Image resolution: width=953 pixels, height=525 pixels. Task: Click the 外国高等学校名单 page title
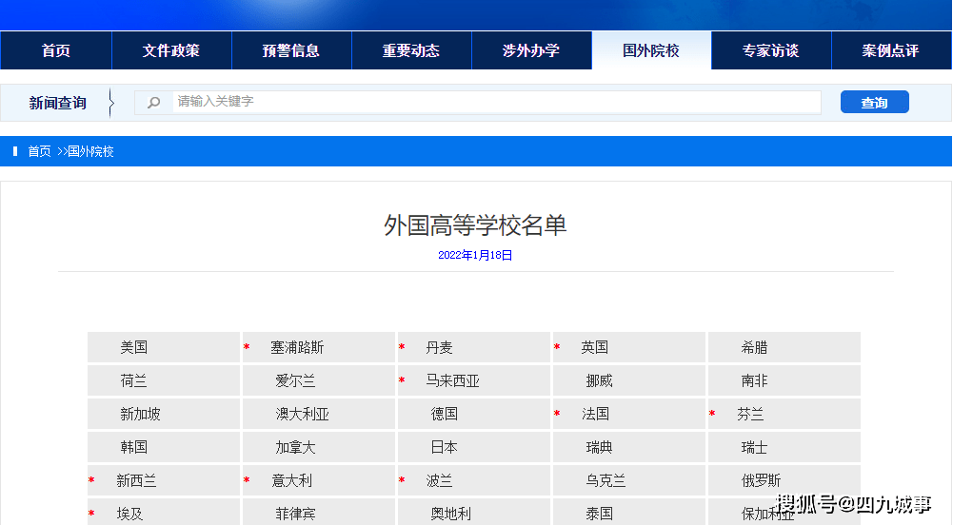pos(475,225)
